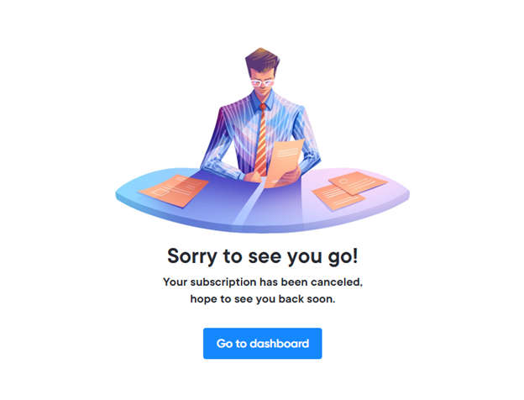This screenshot has height=400, width=524.
Task: Click the man's face in the illustration
Action: pyautogui.click(x=263, y=82)
